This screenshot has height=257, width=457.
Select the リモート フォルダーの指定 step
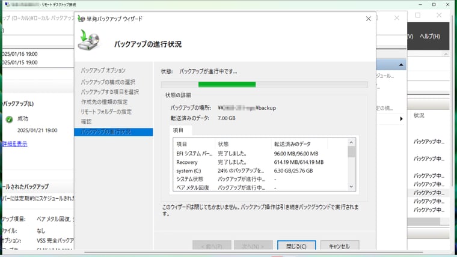click(106, 112)
